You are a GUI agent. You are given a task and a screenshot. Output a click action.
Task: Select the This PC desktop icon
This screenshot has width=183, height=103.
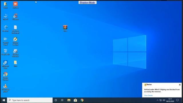tap(5, 17)
